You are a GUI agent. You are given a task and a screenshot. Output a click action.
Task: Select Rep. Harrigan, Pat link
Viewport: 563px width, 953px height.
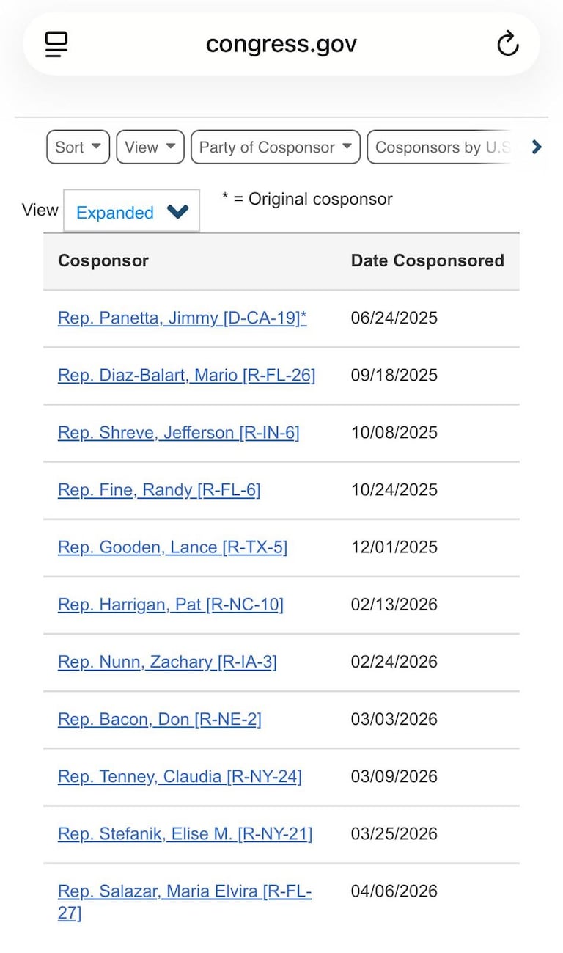click(170, 604)
